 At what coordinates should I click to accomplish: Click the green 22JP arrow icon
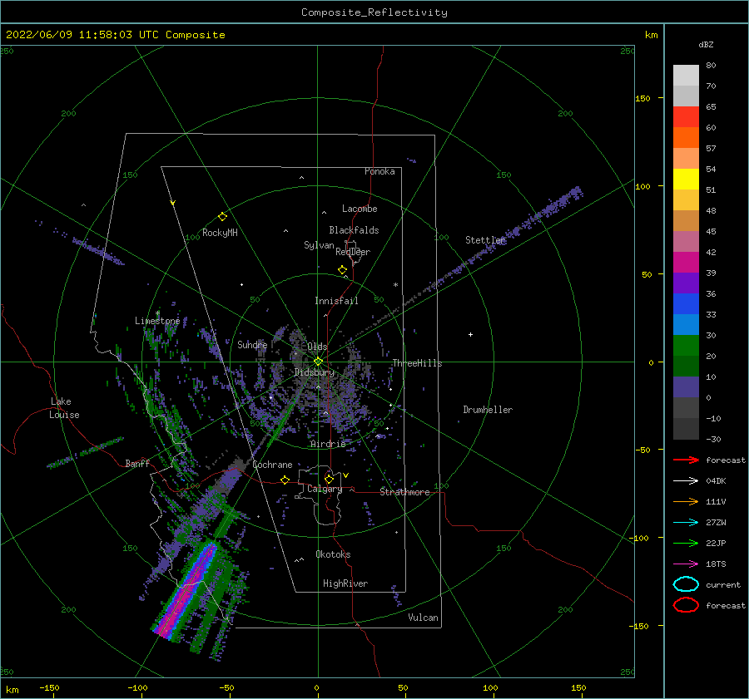pyautogui.click(x=686, y=543)
